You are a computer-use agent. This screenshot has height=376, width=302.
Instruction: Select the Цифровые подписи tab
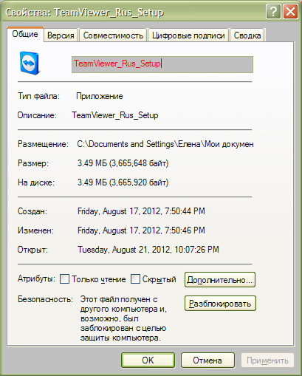coord(188,35)
